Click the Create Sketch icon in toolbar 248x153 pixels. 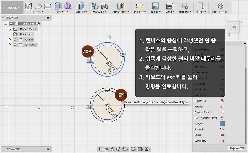tap(29, 6)
